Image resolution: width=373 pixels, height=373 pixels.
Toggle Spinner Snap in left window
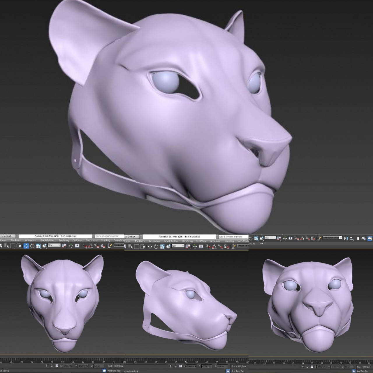coord(103,246)
